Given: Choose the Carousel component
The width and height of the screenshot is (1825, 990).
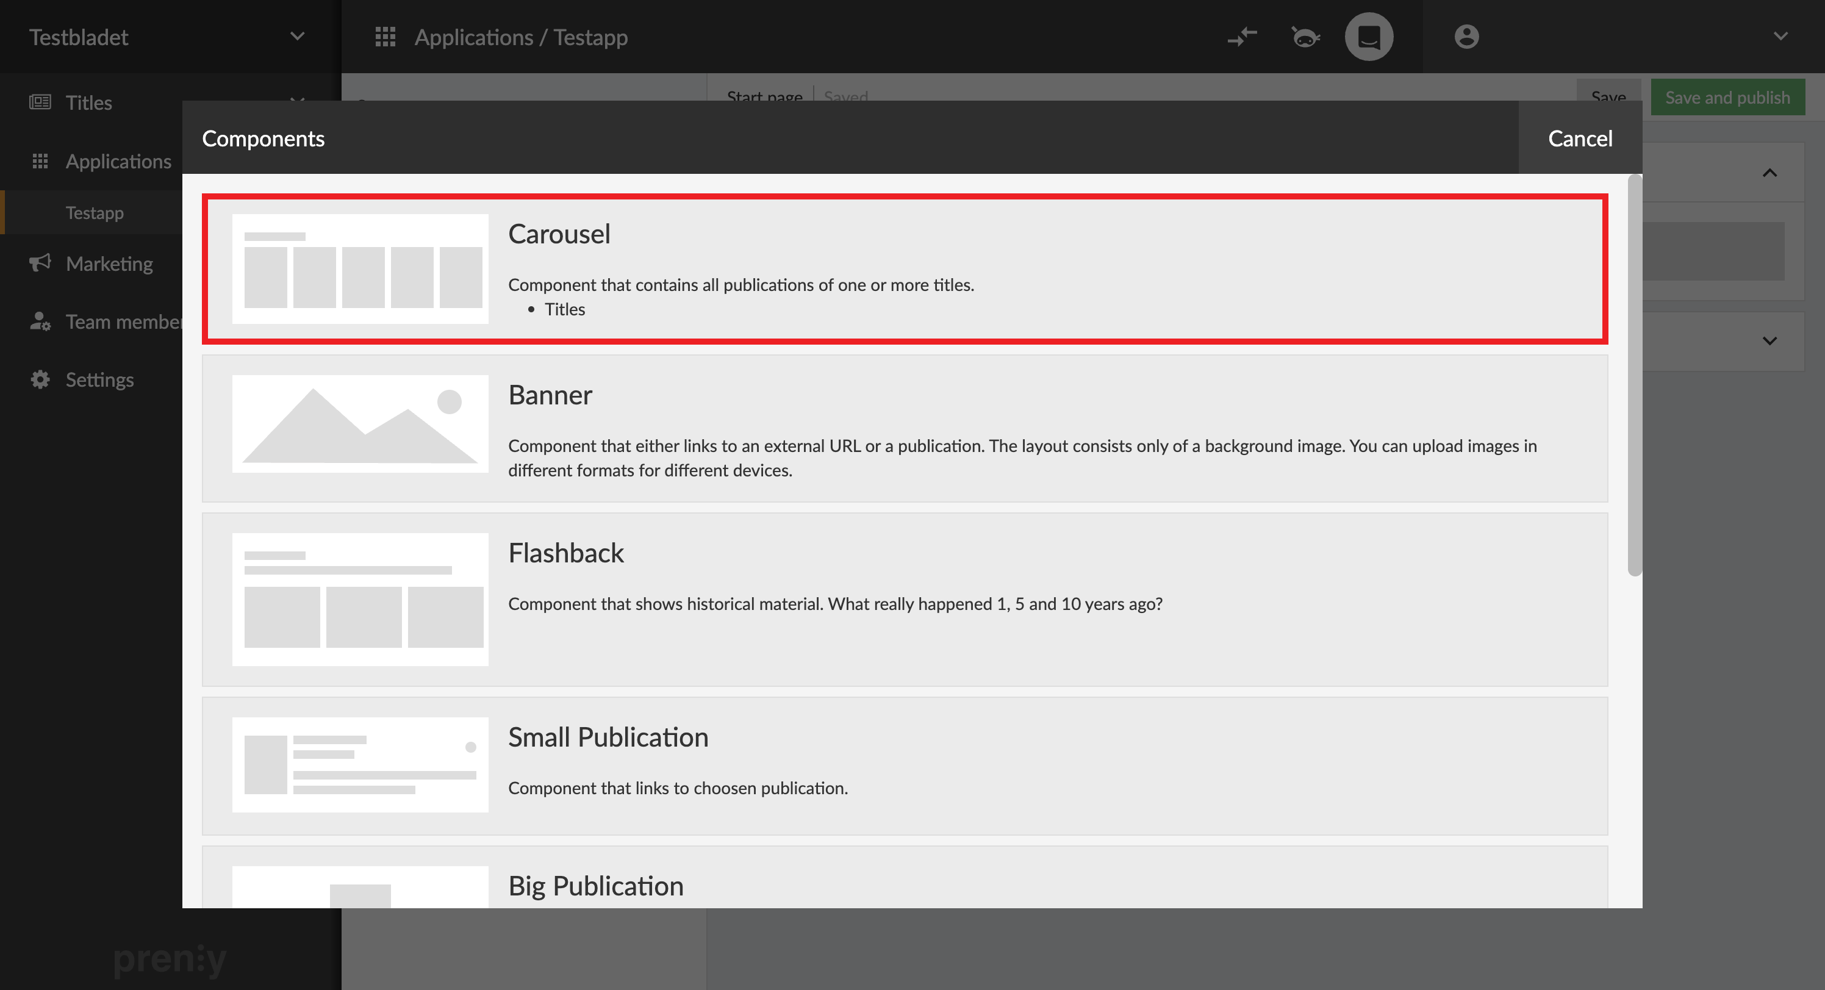Looking at the screenshot, I should pos(904,269).
